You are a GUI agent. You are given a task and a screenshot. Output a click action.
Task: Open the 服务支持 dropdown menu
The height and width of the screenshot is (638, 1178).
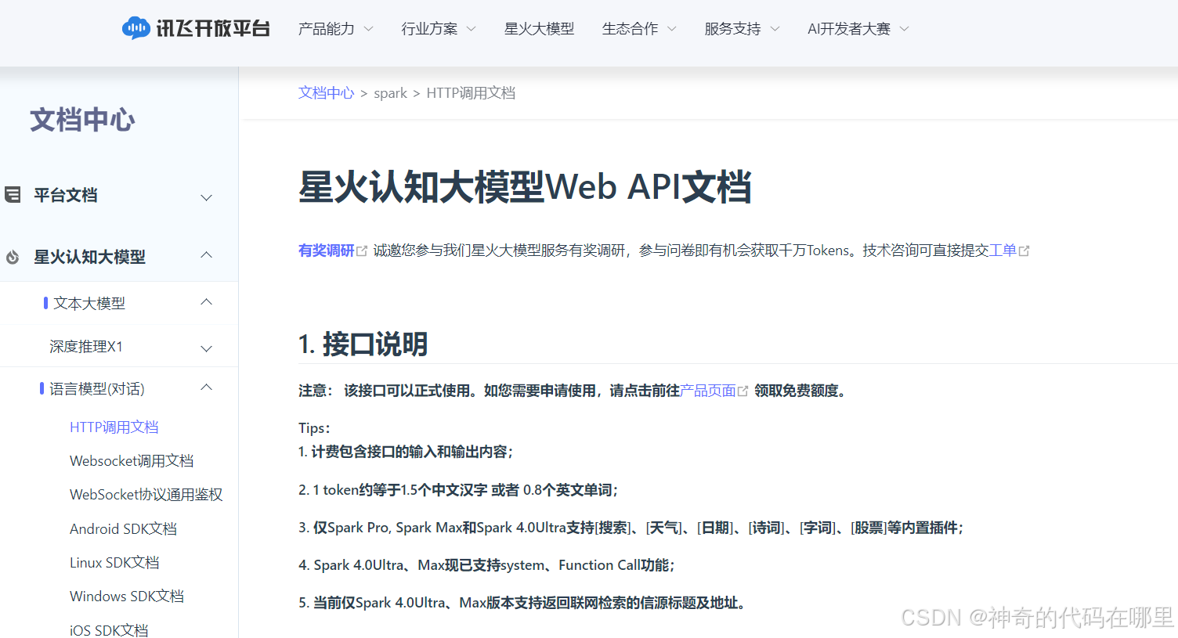click(742, 29)
